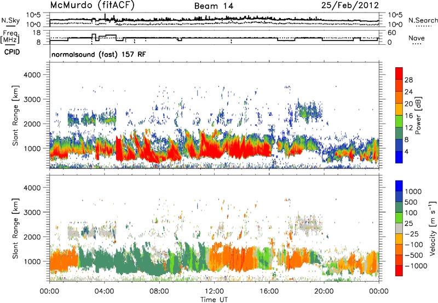Screen dimensions: 438x303
Task: Click the 1000 tick on velocity panel
Action: click(x=32, y=261)
